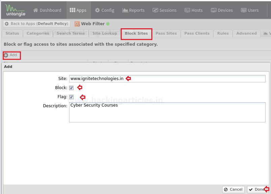Confirm with the Done button

point(258,190)
